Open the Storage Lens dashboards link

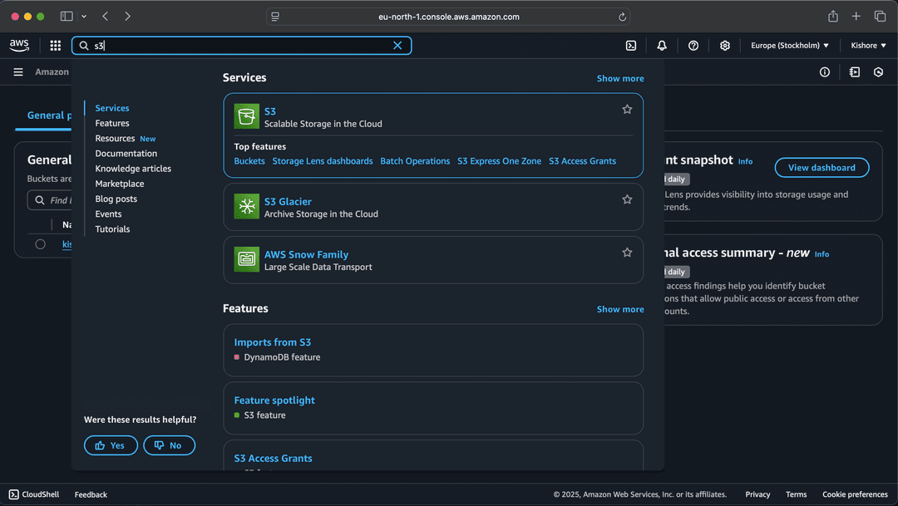coord(322,161)
